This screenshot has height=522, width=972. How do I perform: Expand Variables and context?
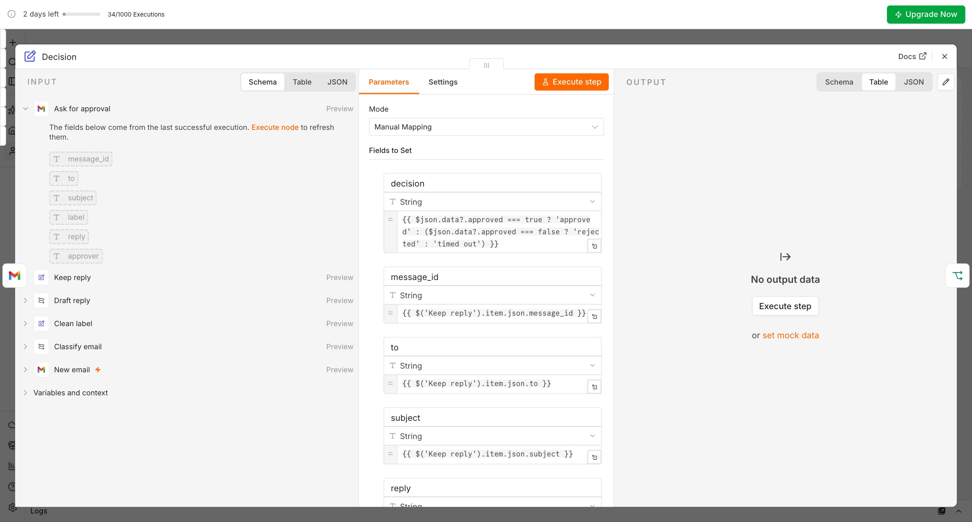(26, 393)
